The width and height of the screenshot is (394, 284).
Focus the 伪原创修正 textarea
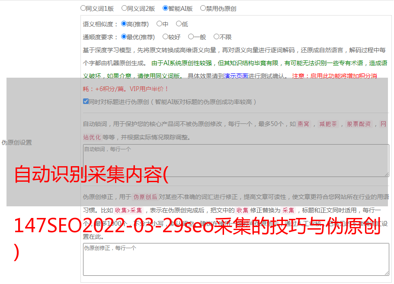tap(236, 259)
